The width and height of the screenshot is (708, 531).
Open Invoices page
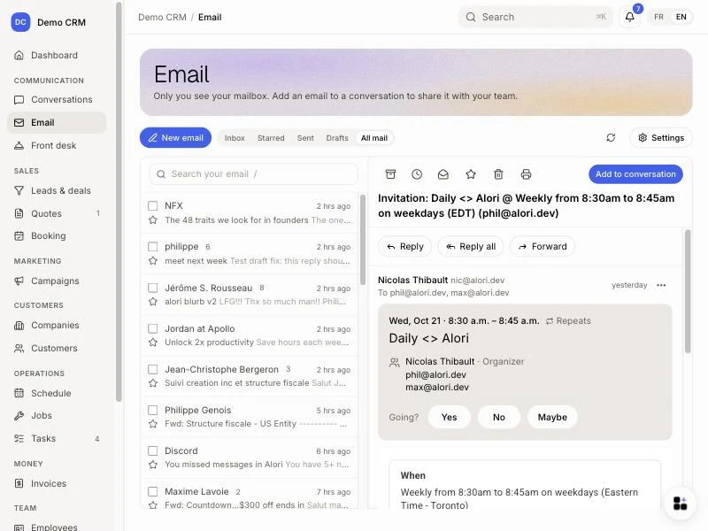pos(57,483)
